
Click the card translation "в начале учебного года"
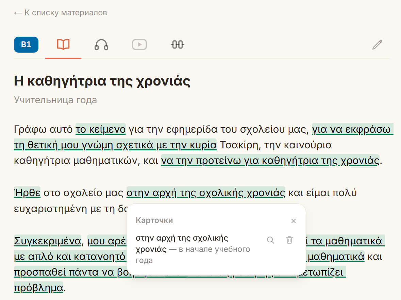tap(193, 255)
